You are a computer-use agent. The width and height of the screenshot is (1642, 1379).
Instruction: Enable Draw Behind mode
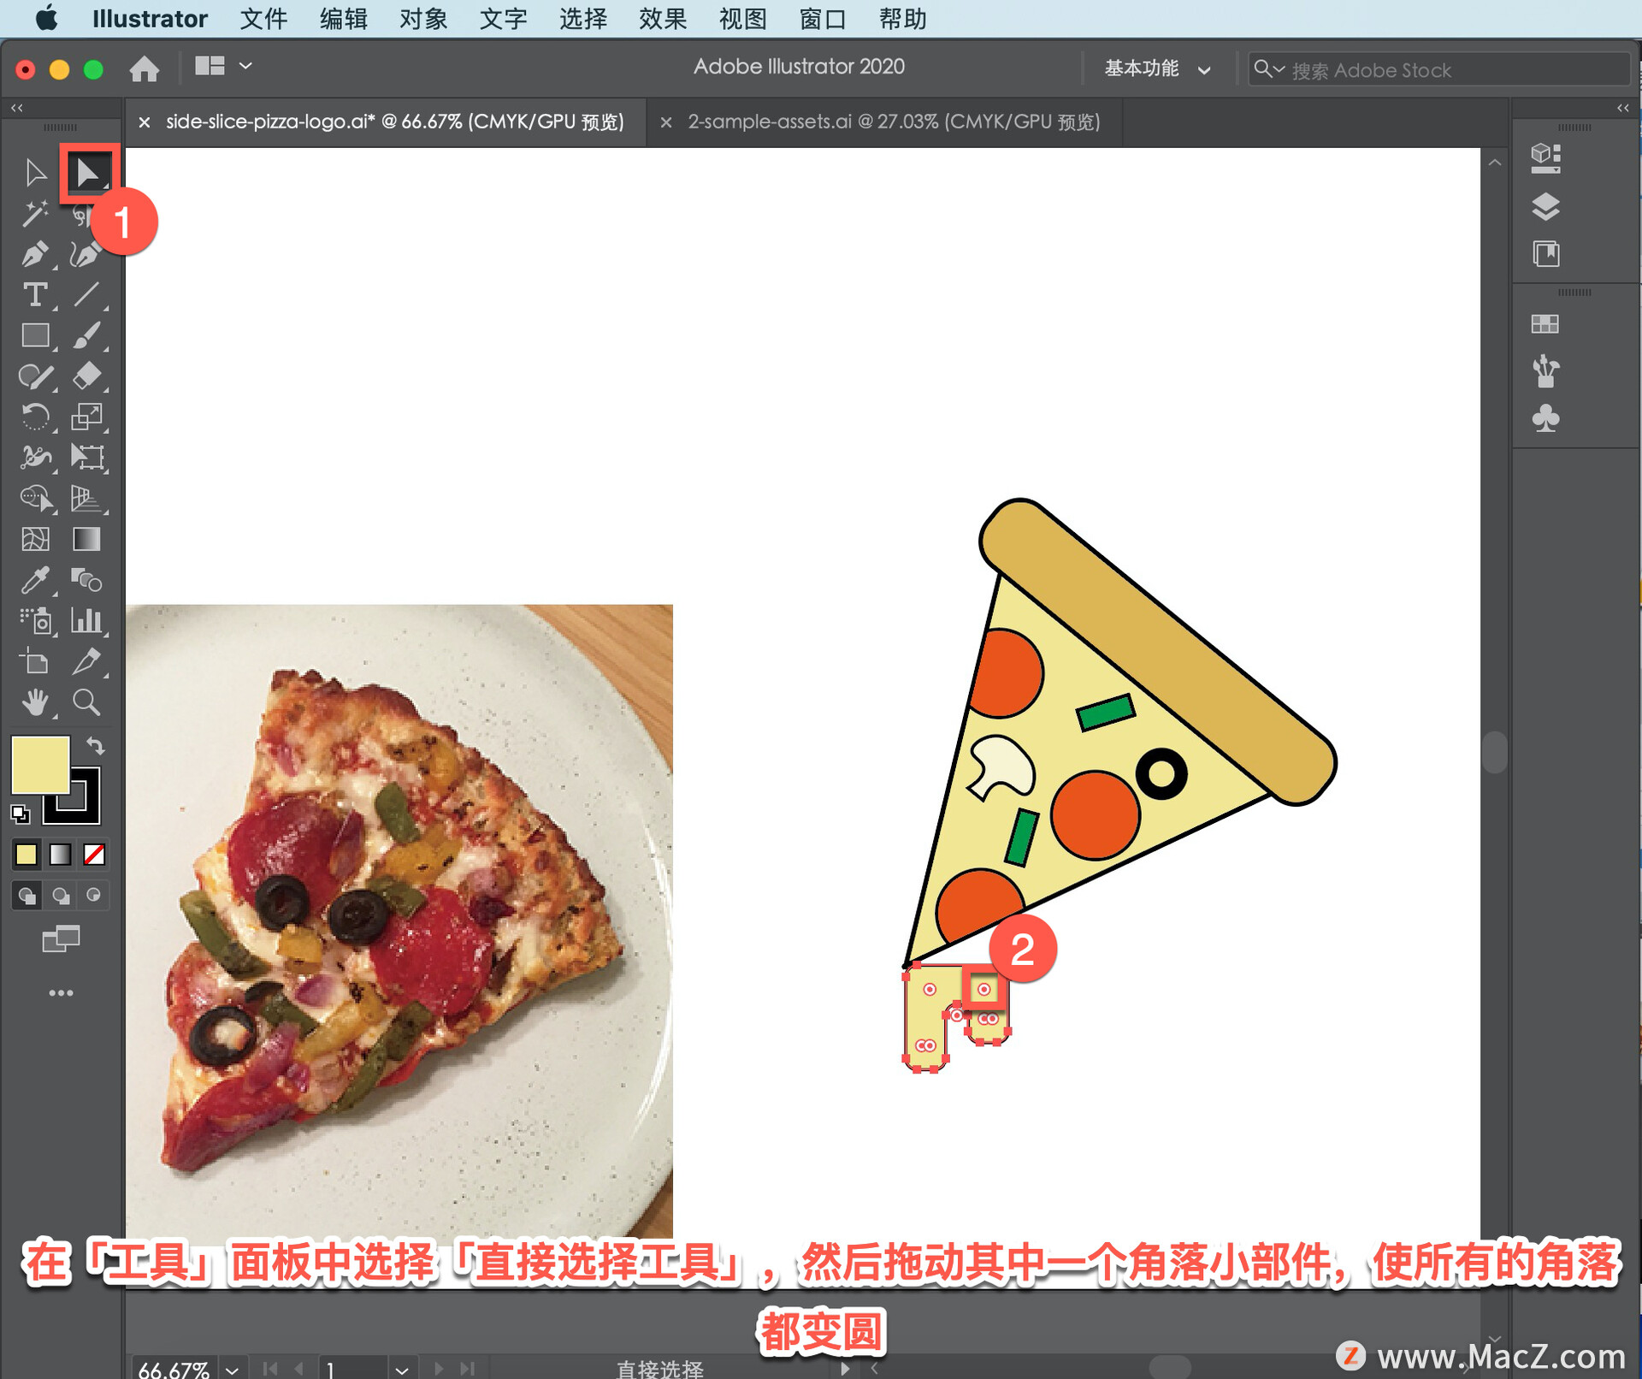(x=60, y=895)
